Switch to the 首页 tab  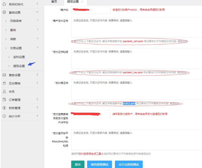54,2
